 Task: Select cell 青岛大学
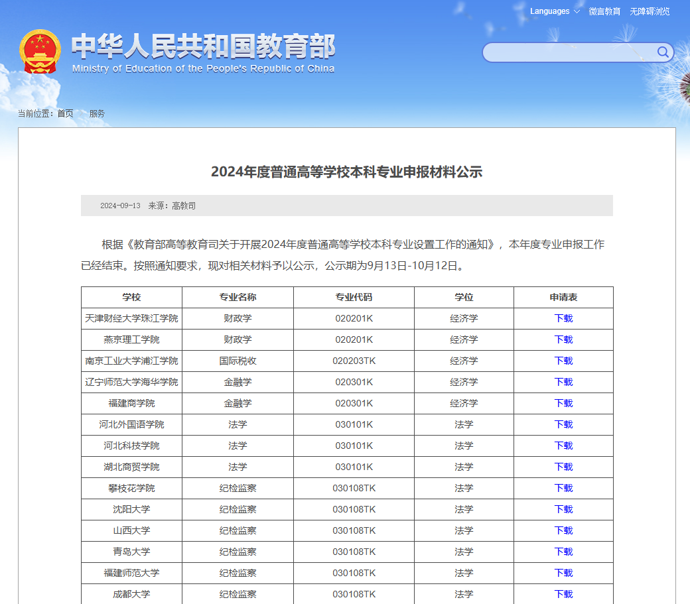[131, 552]
